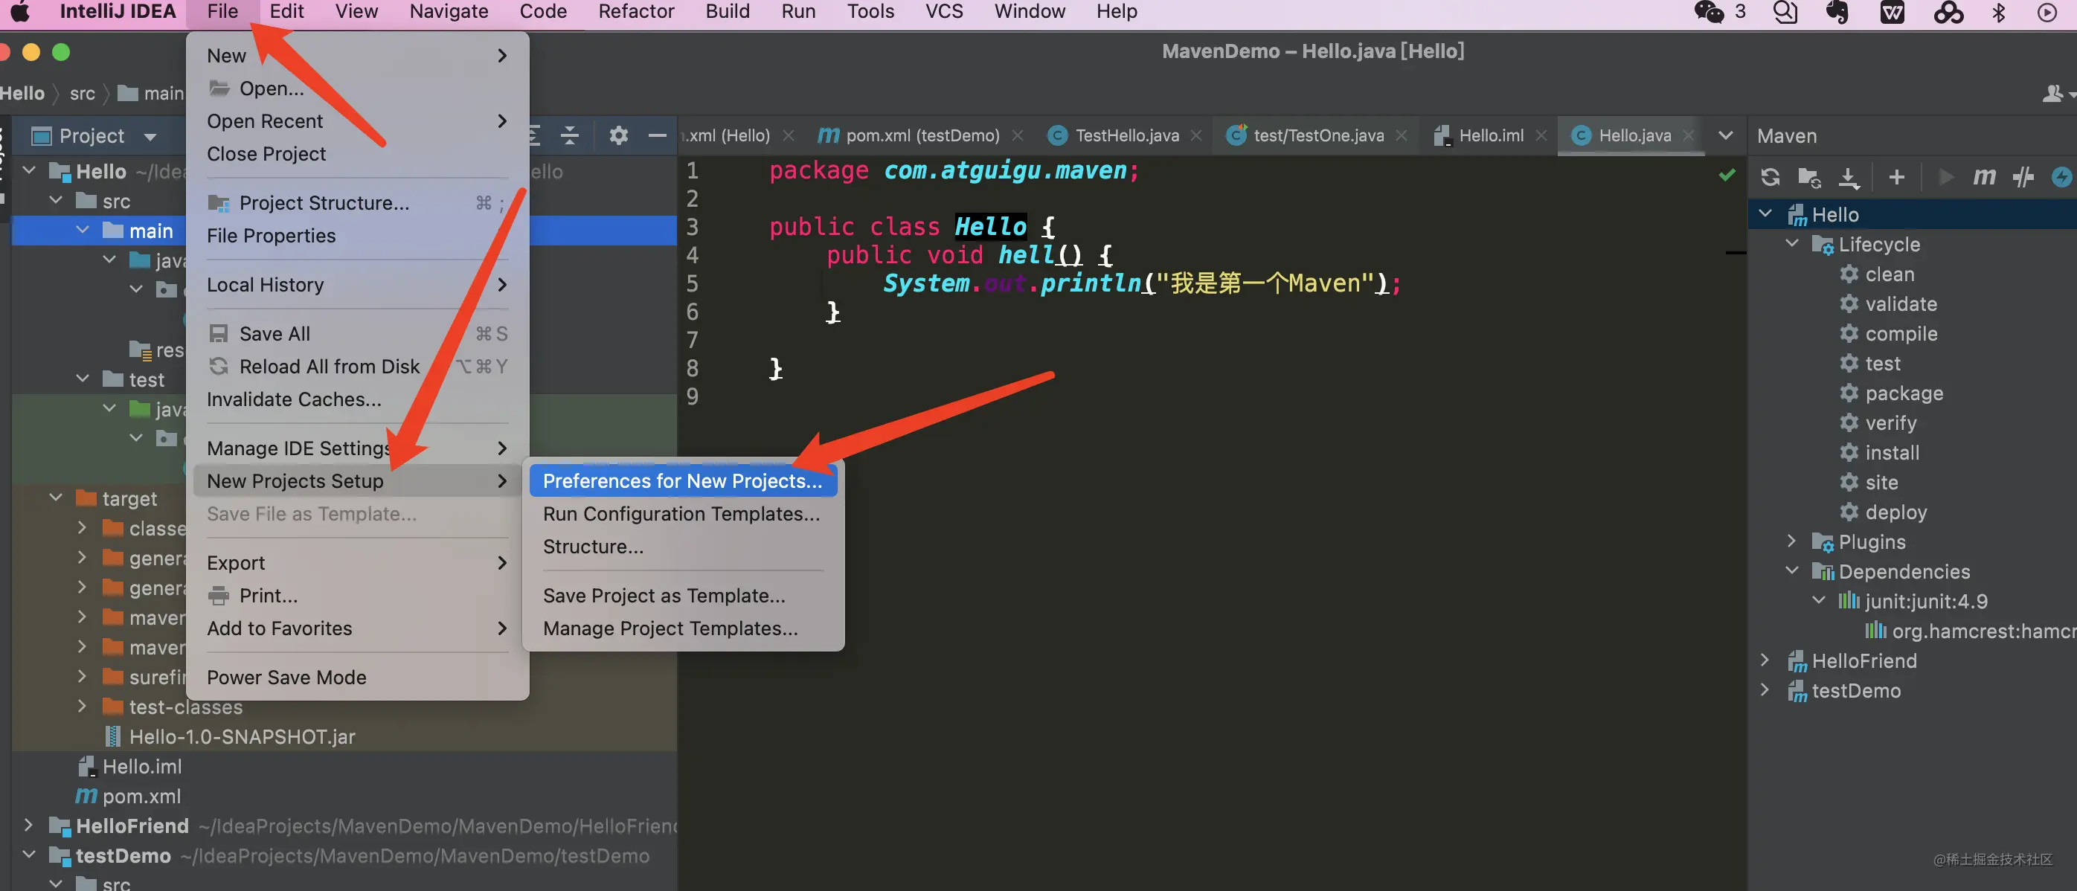Select pom.xml in the Project tree
2077x891 pixels.
click(x=141, y=796)
